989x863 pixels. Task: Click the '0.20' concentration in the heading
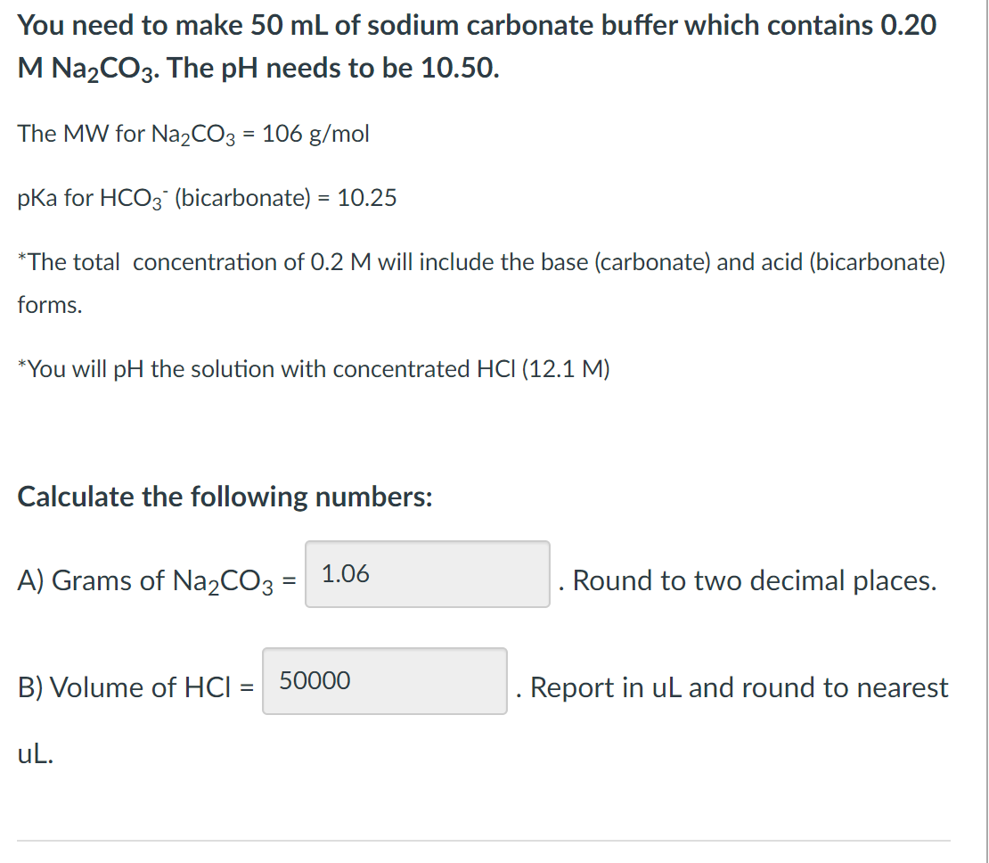point(908,25)
